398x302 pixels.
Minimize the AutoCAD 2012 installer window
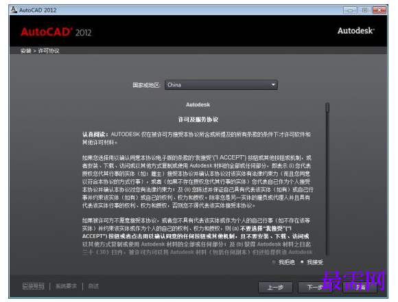(350, 10)
